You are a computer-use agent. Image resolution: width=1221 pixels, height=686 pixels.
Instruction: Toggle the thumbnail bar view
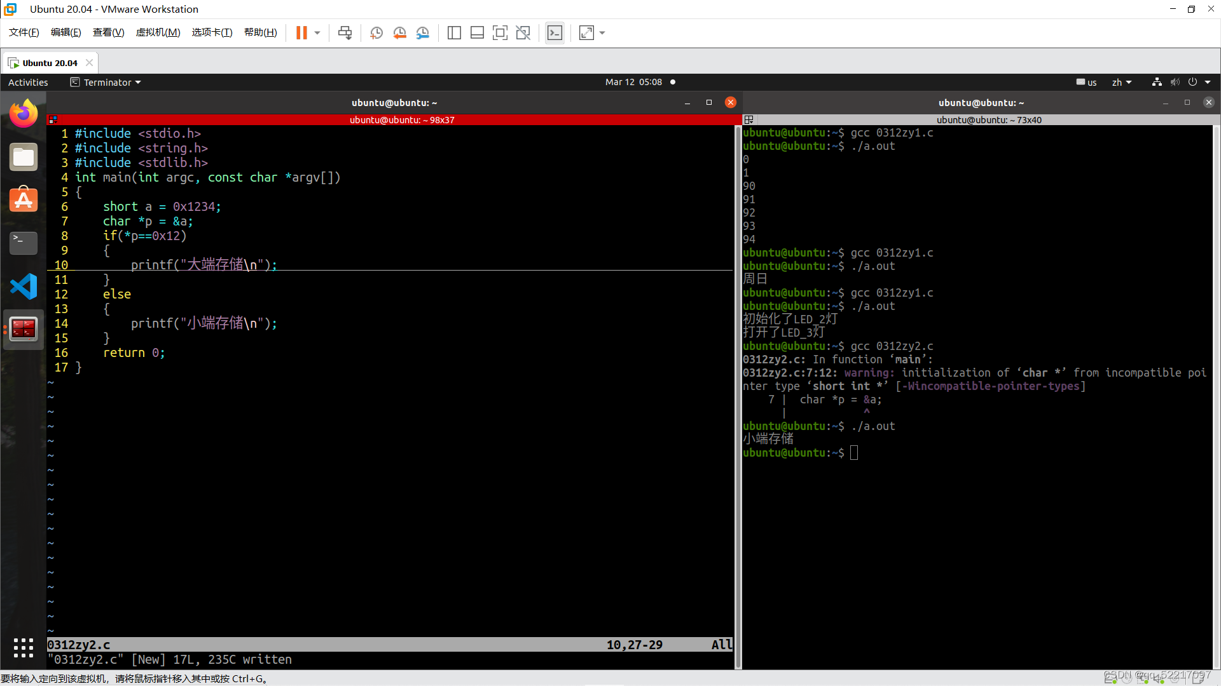pos(477,33)
